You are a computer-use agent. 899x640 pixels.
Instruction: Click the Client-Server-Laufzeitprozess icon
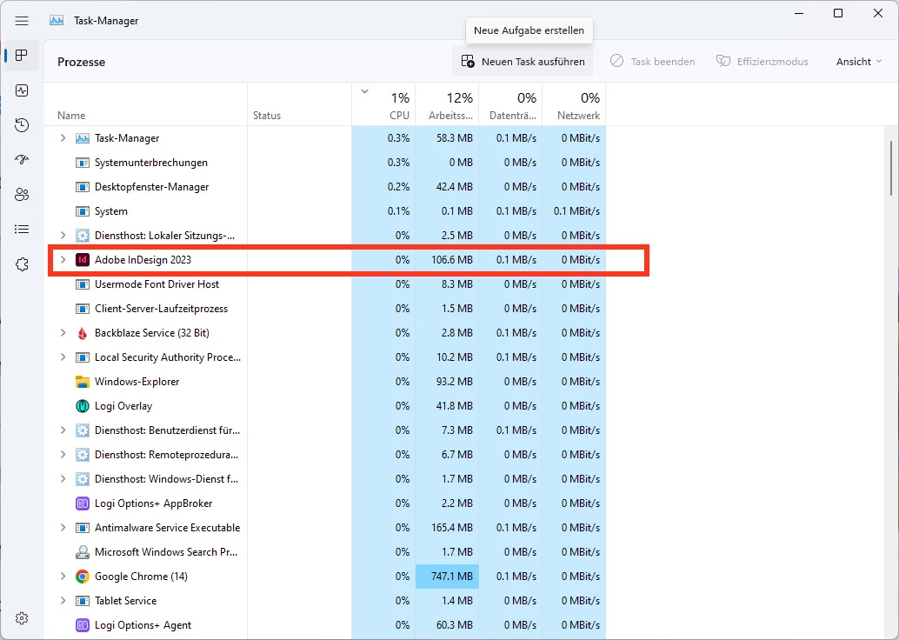click(83, 309)
